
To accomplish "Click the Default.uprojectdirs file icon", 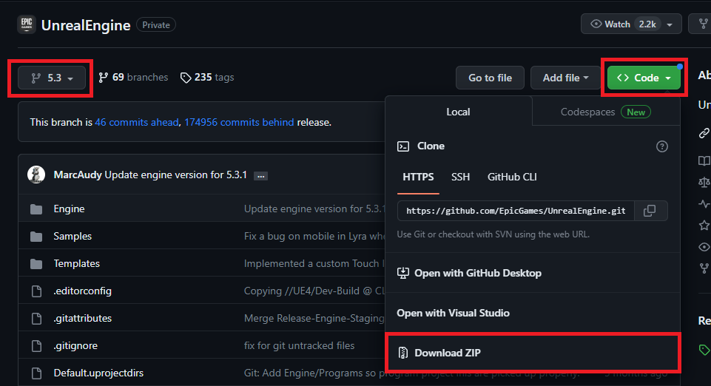I will click(x=37, y=373).
